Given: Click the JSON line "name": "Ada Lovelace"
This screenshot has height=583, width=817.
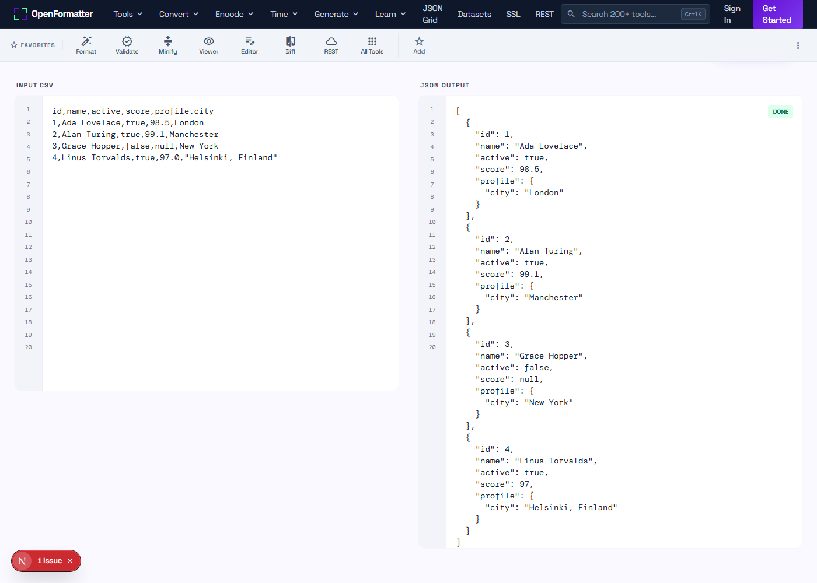Looking at the screenshot, I should tap(532, 146).
